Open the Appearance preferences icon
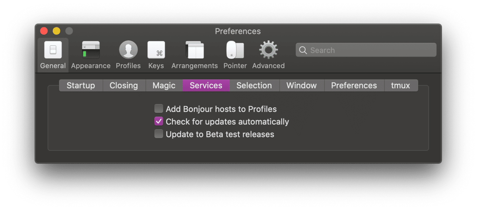477x210 pixels. 91,50
